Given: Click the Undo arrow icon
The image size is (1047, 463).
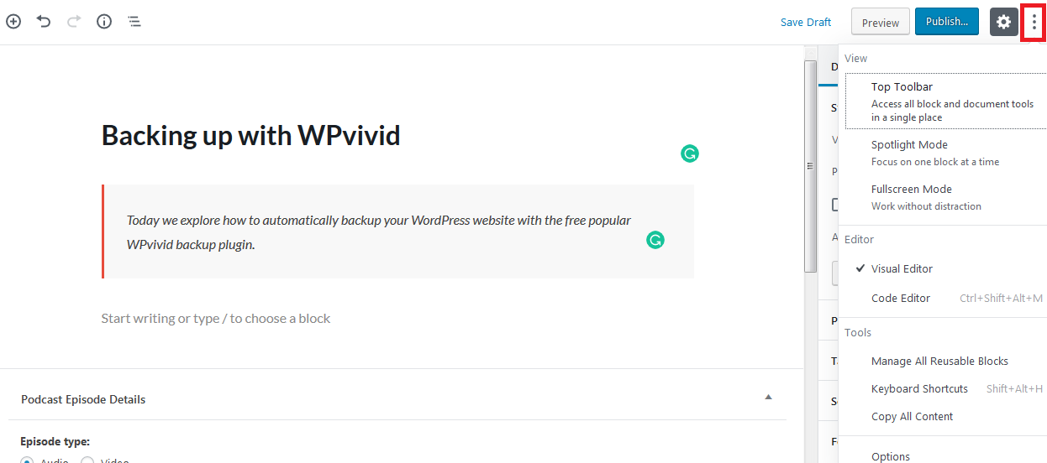Looking at the screenshot, I should (x=44, y=22).
